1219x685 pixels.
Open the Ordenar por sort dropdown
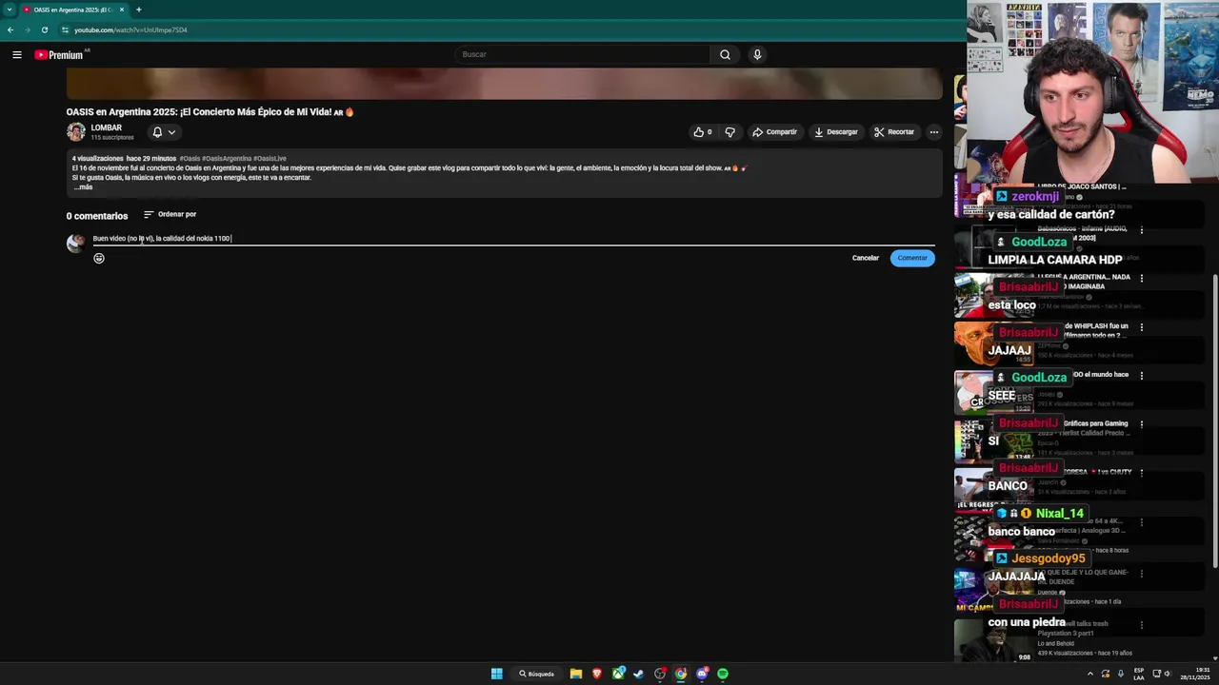170,215
